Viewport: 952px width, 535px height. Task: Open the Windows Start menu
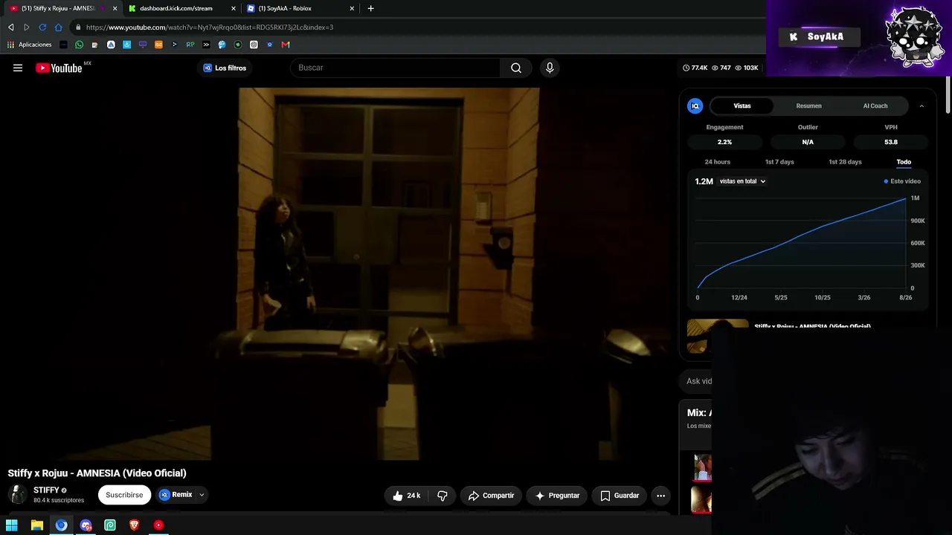[12, 525]
